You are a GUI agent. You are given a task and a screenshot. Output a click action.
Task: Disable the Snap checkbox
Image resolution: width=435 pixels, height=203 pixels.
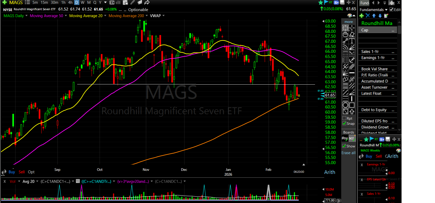pyautogui.click(x=344, y=123)
